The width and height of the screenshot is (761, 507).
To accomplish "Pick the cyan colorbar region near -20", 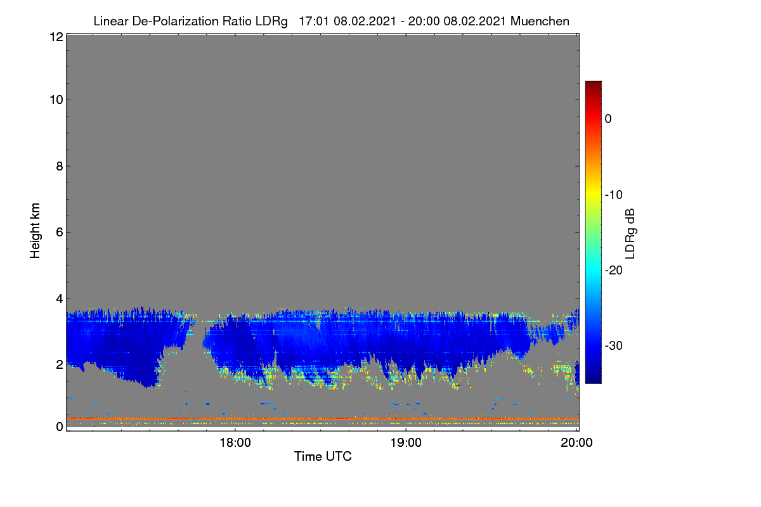I will (x=593, y=271).
